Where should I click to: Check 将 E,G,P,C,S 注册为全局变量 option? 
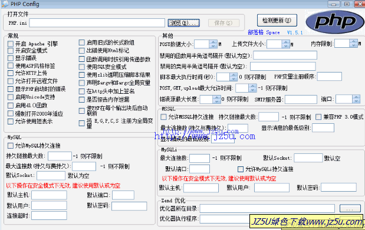[x=82, y=123]
